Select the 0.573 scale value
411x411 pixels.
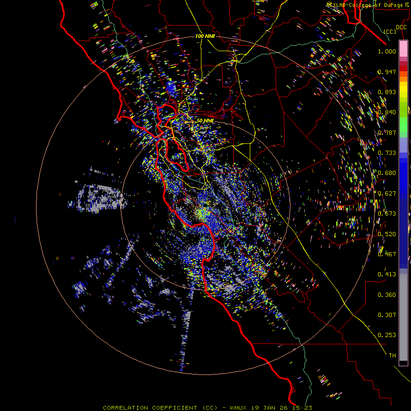coord(387,214)
